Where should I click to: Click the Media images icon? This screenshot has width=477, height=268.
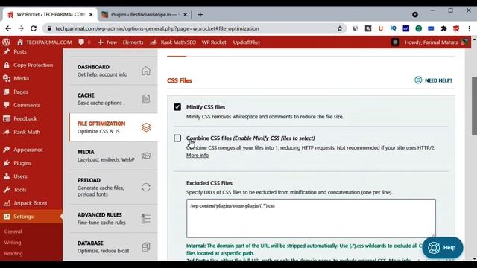point(146,156)
